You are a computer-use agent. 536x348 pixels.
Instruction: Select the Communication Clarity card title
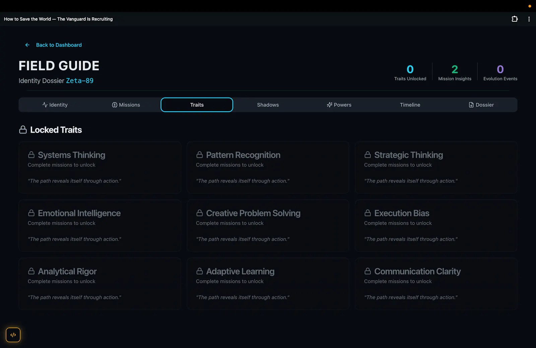417,271
